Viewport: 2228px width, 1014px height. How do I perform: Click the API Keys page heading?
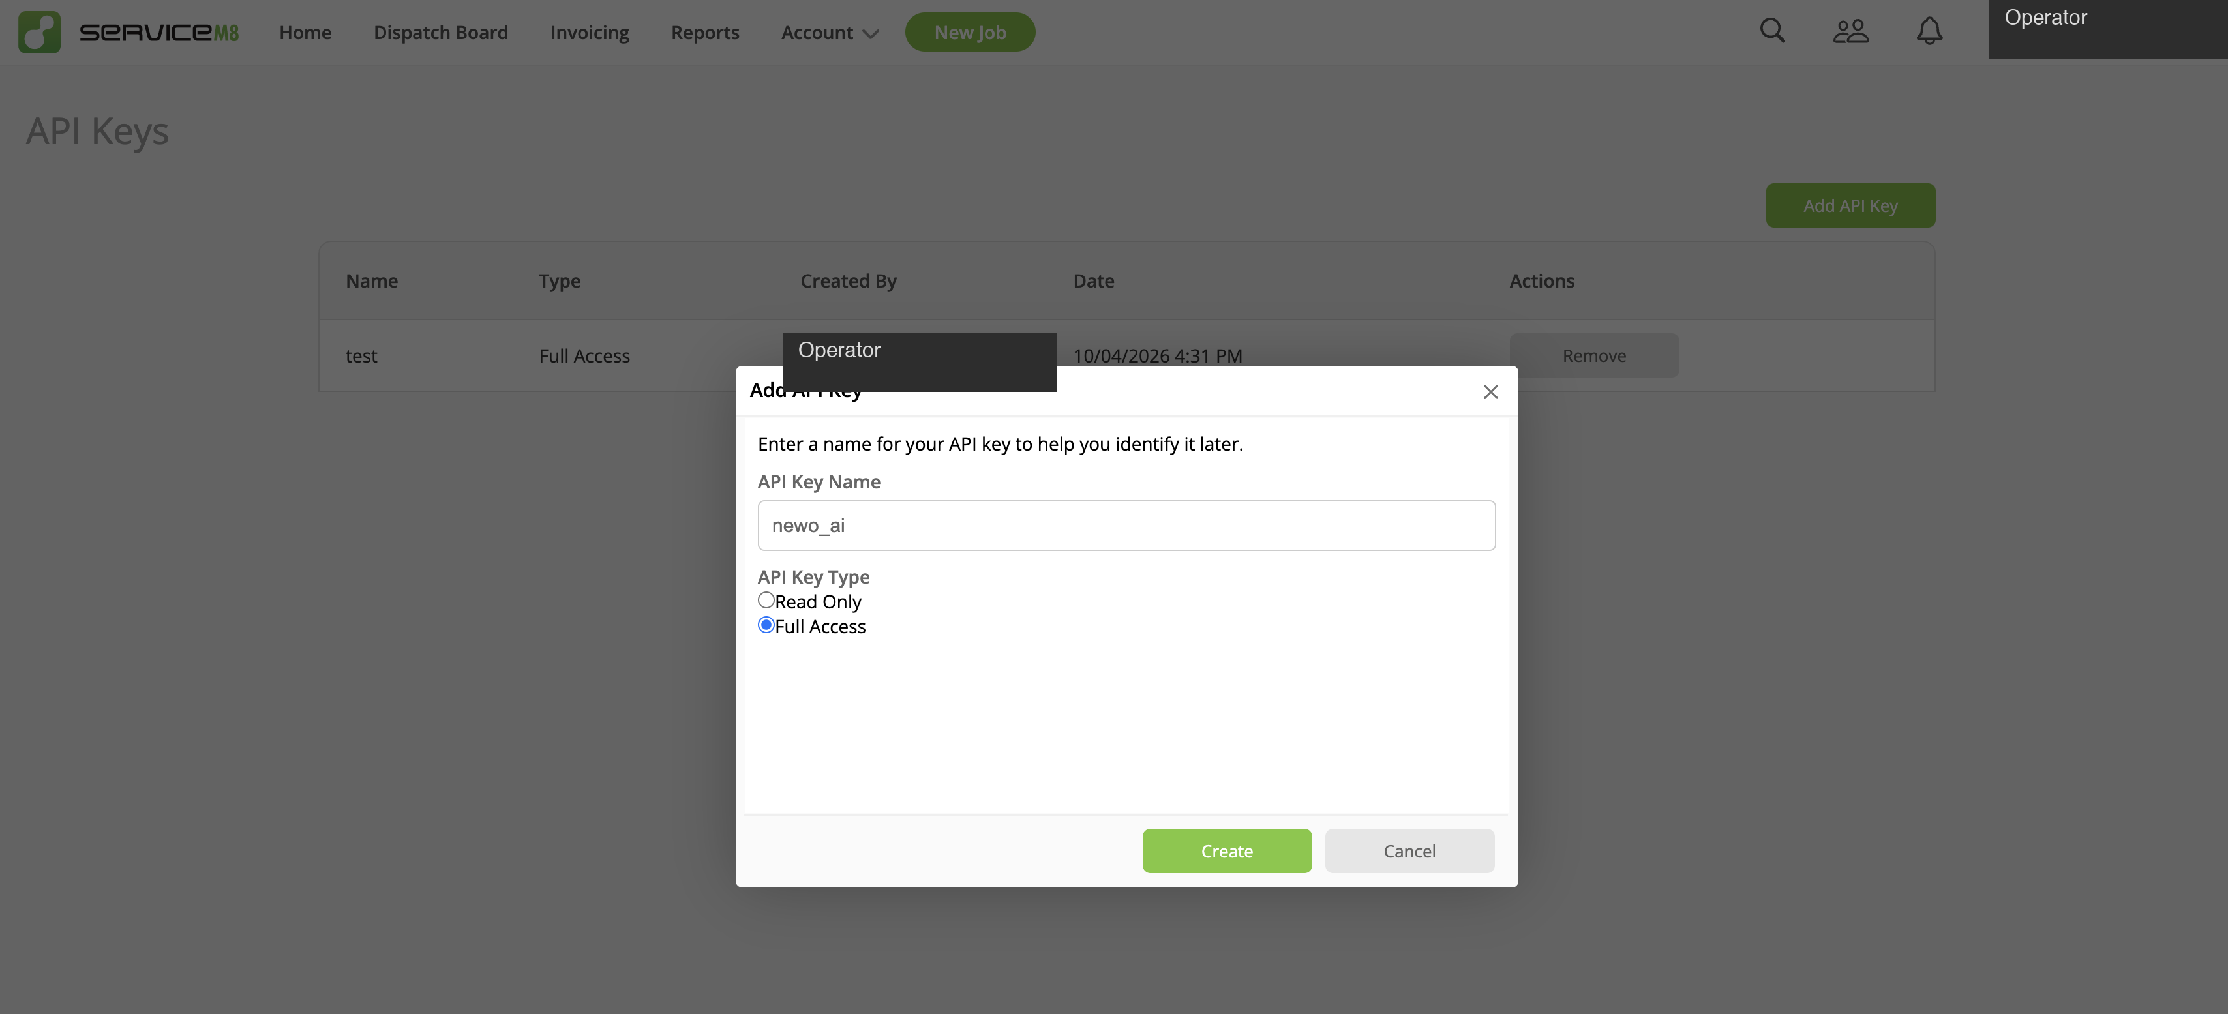point(97,132)
